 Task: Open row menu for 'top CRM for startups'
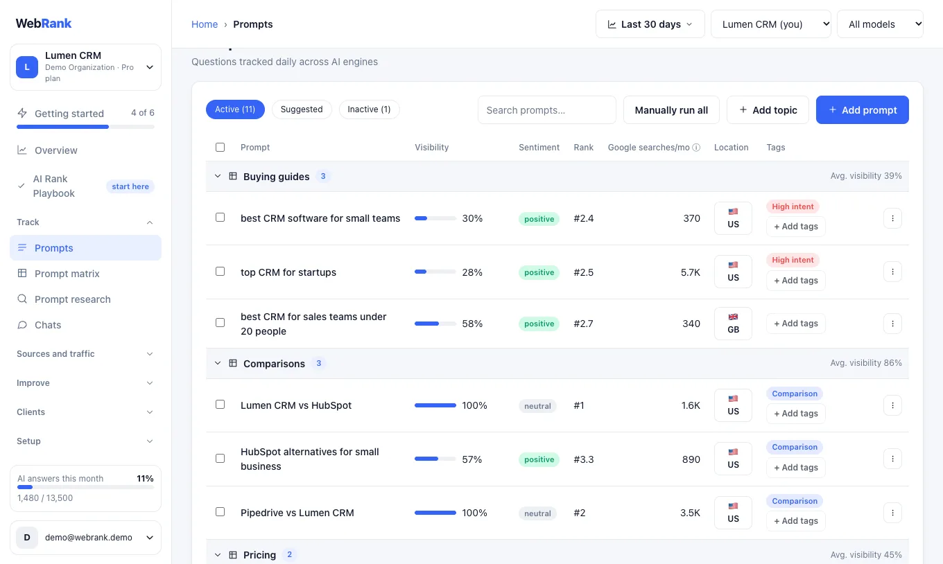[x=892, y=272]
